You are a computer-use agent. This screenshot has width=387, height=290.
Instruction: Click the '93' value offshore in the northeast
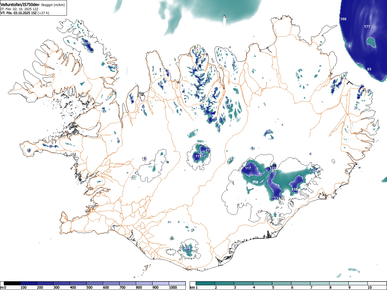point(369,69)
